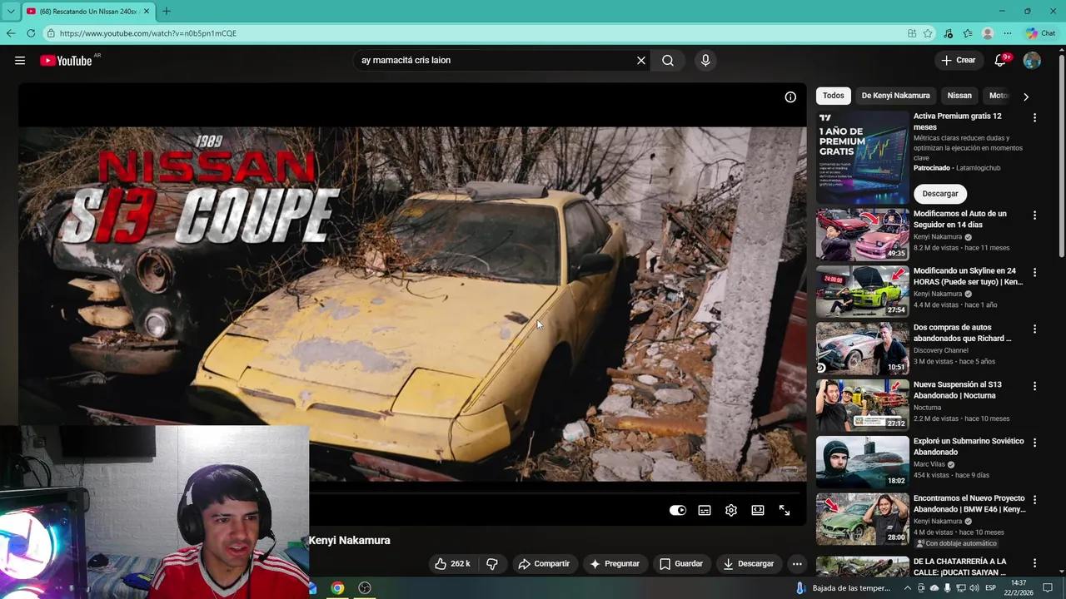
Task: Open the Skyline en 24 horas thumbnail
Action: pos(862,291)
